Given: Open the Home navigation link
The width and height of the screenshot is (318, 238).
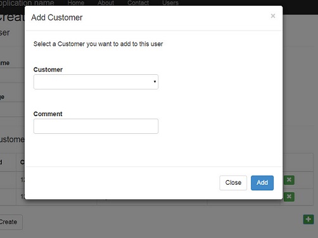Looking at the screenshot, I should point(76,3).
